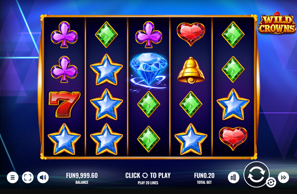Image resolution: width=297 pixels, height=194 pixels.
Task: Click the golden bell symbol
Action: (191, 70)
